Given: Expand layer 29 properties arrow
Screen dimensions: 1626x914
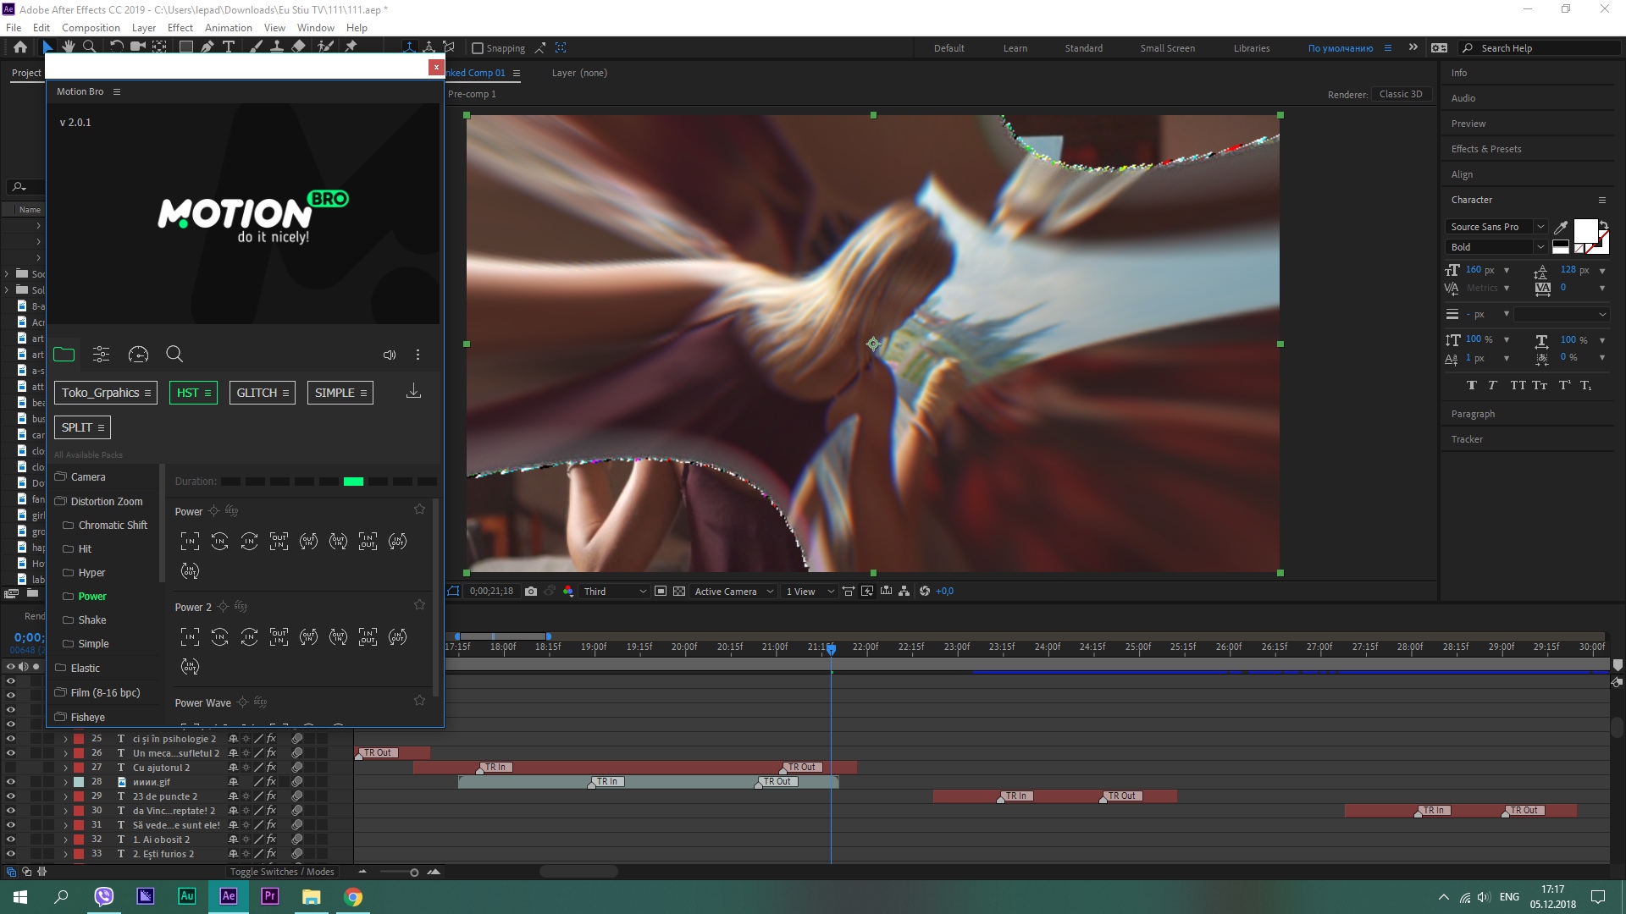Looking at the screenshot, I should coord(65,796).
